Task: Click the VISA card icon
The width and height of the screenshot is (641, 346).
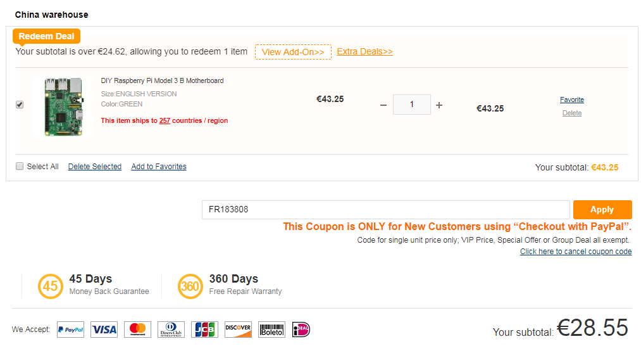Action: tap(104, 330)
